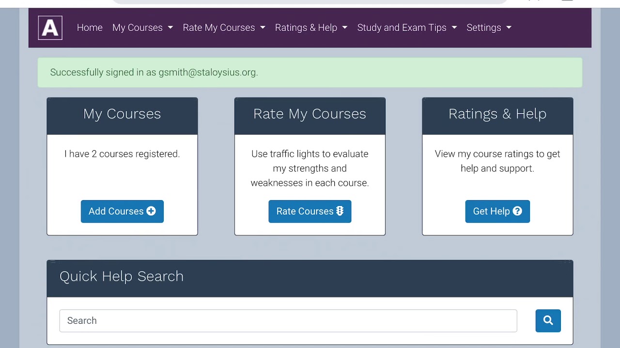Click the traffic lights description text

[x=310, y=168]
